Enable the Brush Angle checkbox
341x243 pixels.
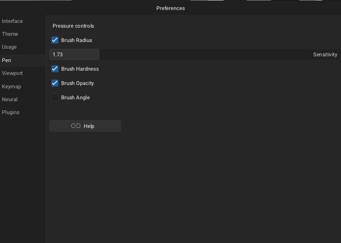click(55, 97)
